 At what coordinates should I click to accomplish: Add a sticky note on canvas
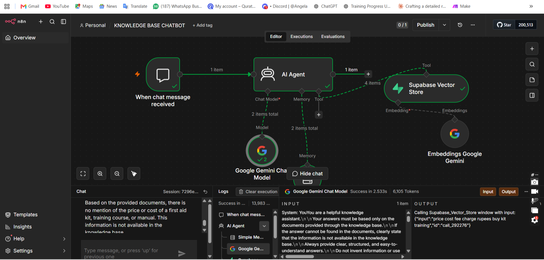pyautogui.click(x=532, y=80)
